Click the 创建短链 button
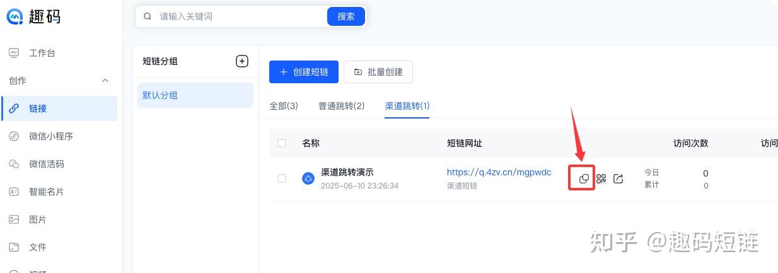Image resolution: width=778 pixels, height=273 pixels. [304, 72]
